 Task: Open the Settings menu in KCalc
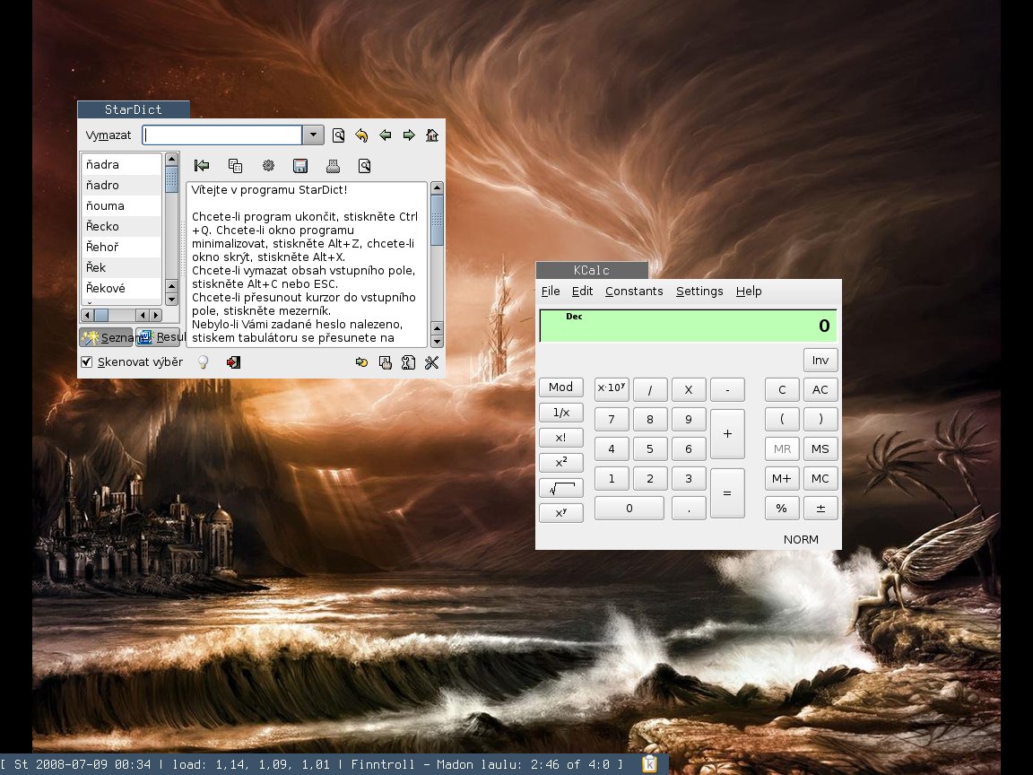tap(699, 292)
